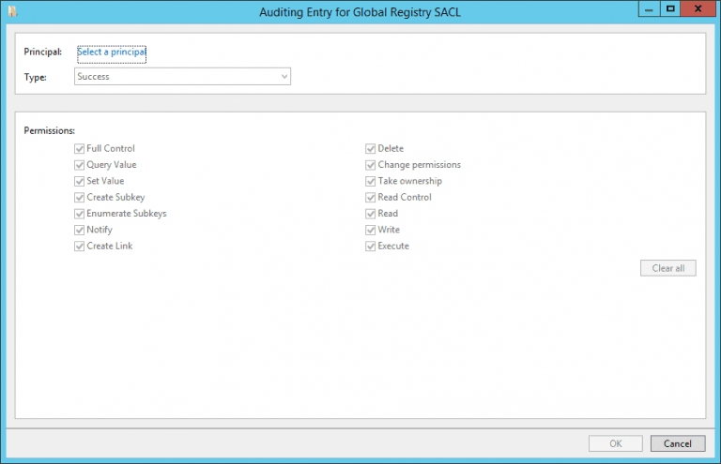Uncheck the Set Value permission
The height and width of the screenshot is (464, 721).
click(80, 181)
